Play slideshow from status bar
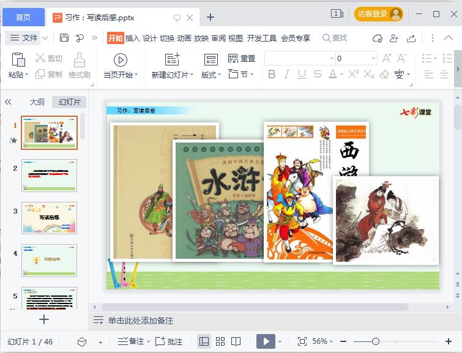Screen dimensions: 462x353 (x=266, y=341)
